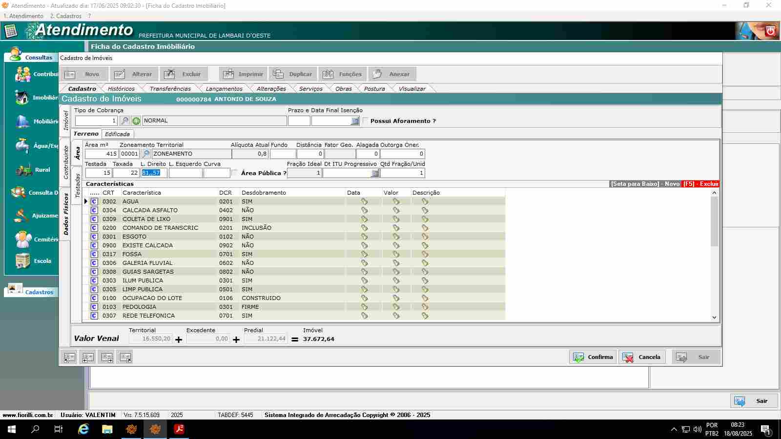Click the green add icon beside Tipo de Cobrança
Screen dimensions: 781x439
pyautogui.click(x=136, y=121)
